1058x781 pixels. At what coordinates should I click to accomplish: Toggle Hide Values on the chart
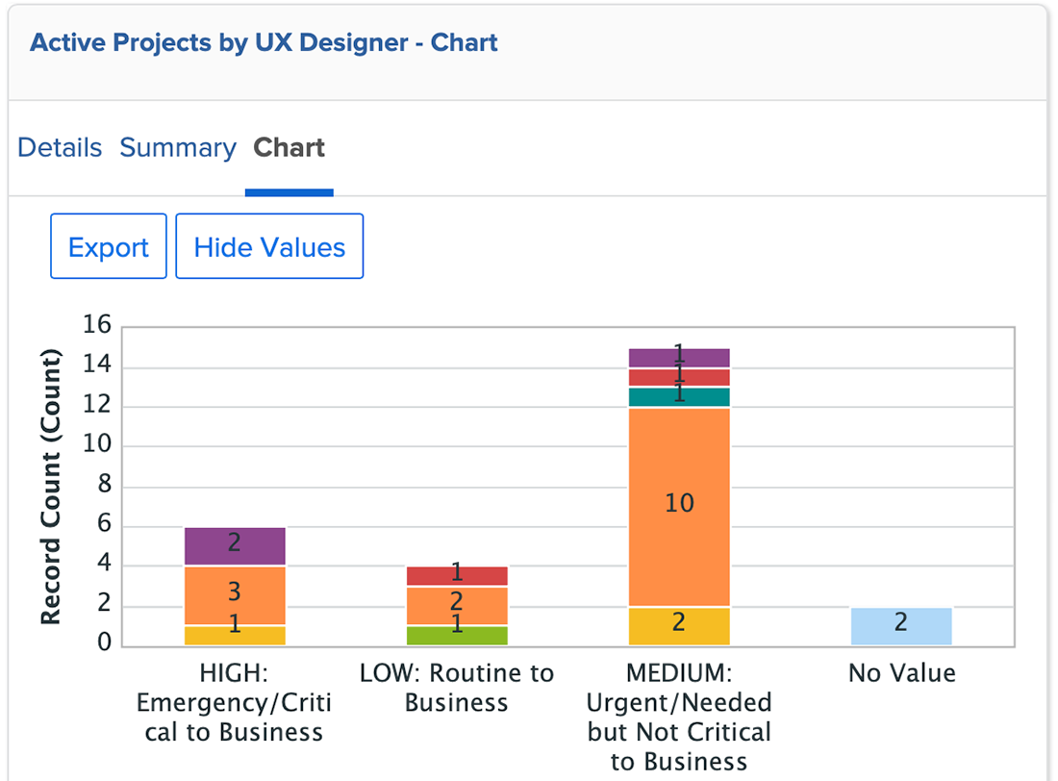coord(269,247)
